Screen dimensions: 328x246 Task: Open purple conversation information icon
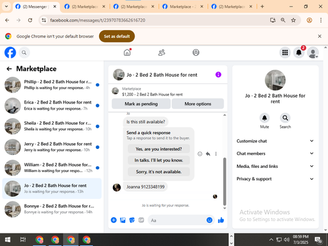[218, 75]
